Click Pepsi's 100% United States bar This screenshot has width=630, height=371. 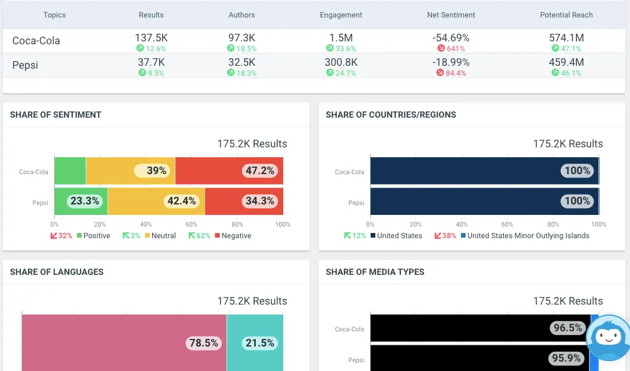click(x=484, y=201)
